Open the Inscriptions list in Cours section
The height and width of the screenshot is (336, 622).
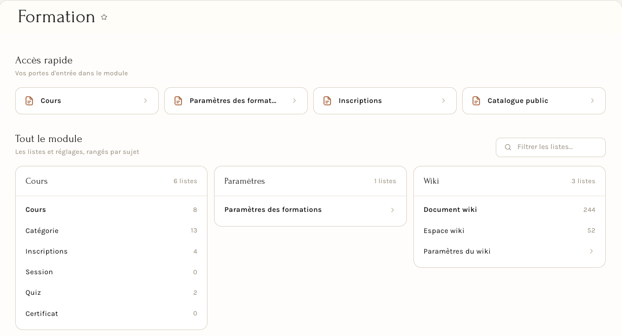(x=111, y=251)
